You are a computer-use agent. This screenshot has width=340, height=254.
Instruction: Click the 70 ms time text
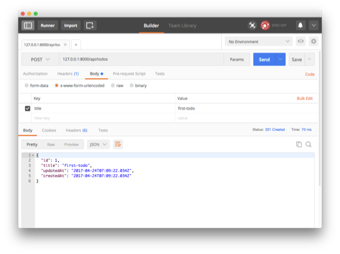point(306,130)
